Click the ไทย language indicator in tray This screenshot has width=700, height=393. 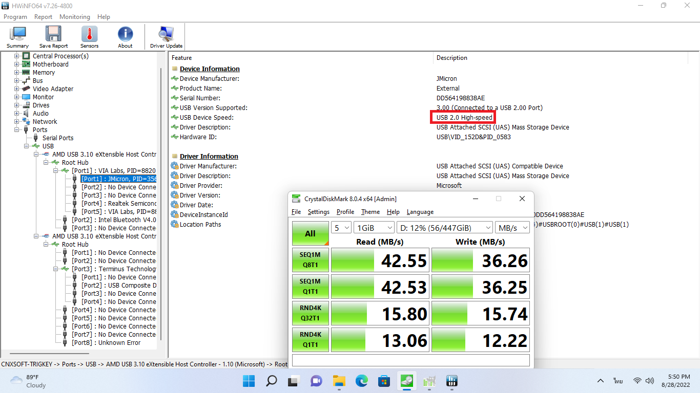(x=617, y=381)
